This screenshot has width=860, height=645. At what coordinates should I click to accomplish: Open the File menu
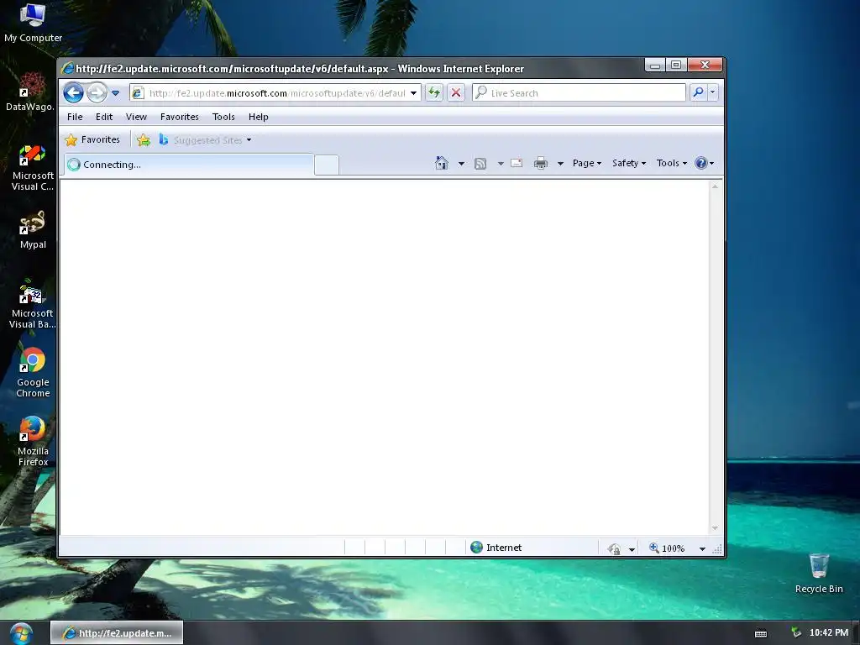coord(75,117)
